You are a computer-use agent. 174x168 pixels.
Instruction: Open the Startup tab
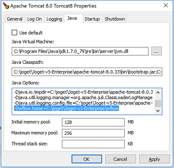(92, 19)
